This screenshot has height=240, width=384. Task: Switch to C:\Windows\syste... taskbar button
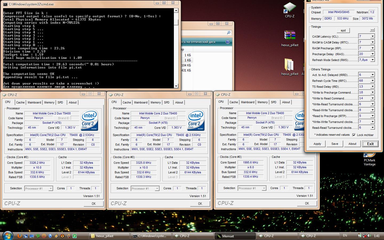pyautogui.click(x=151, y=236)
